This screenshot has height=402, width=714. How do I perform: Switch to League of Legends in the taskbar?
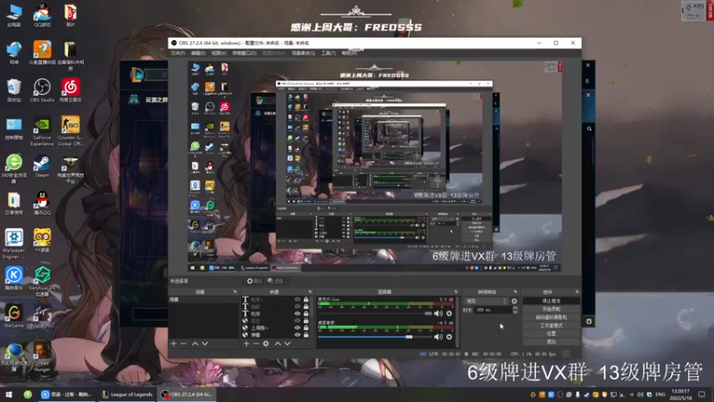tap(128, 394)
